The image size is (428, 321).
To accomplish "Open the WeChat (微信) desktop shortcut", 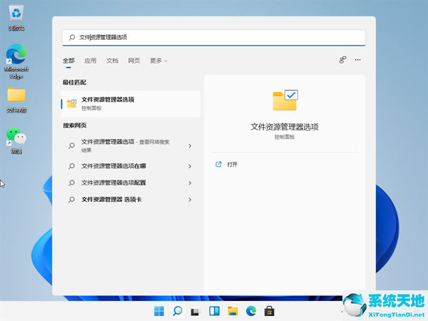I will (x=16, y=141).
